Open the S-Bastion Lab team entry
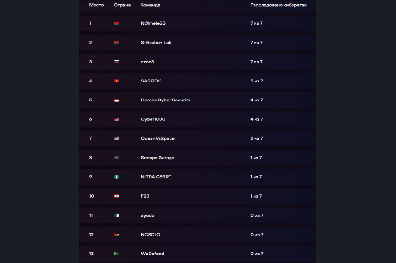Image resolution: width=396 pixels, height=263 pixels. tap(156, 43)
